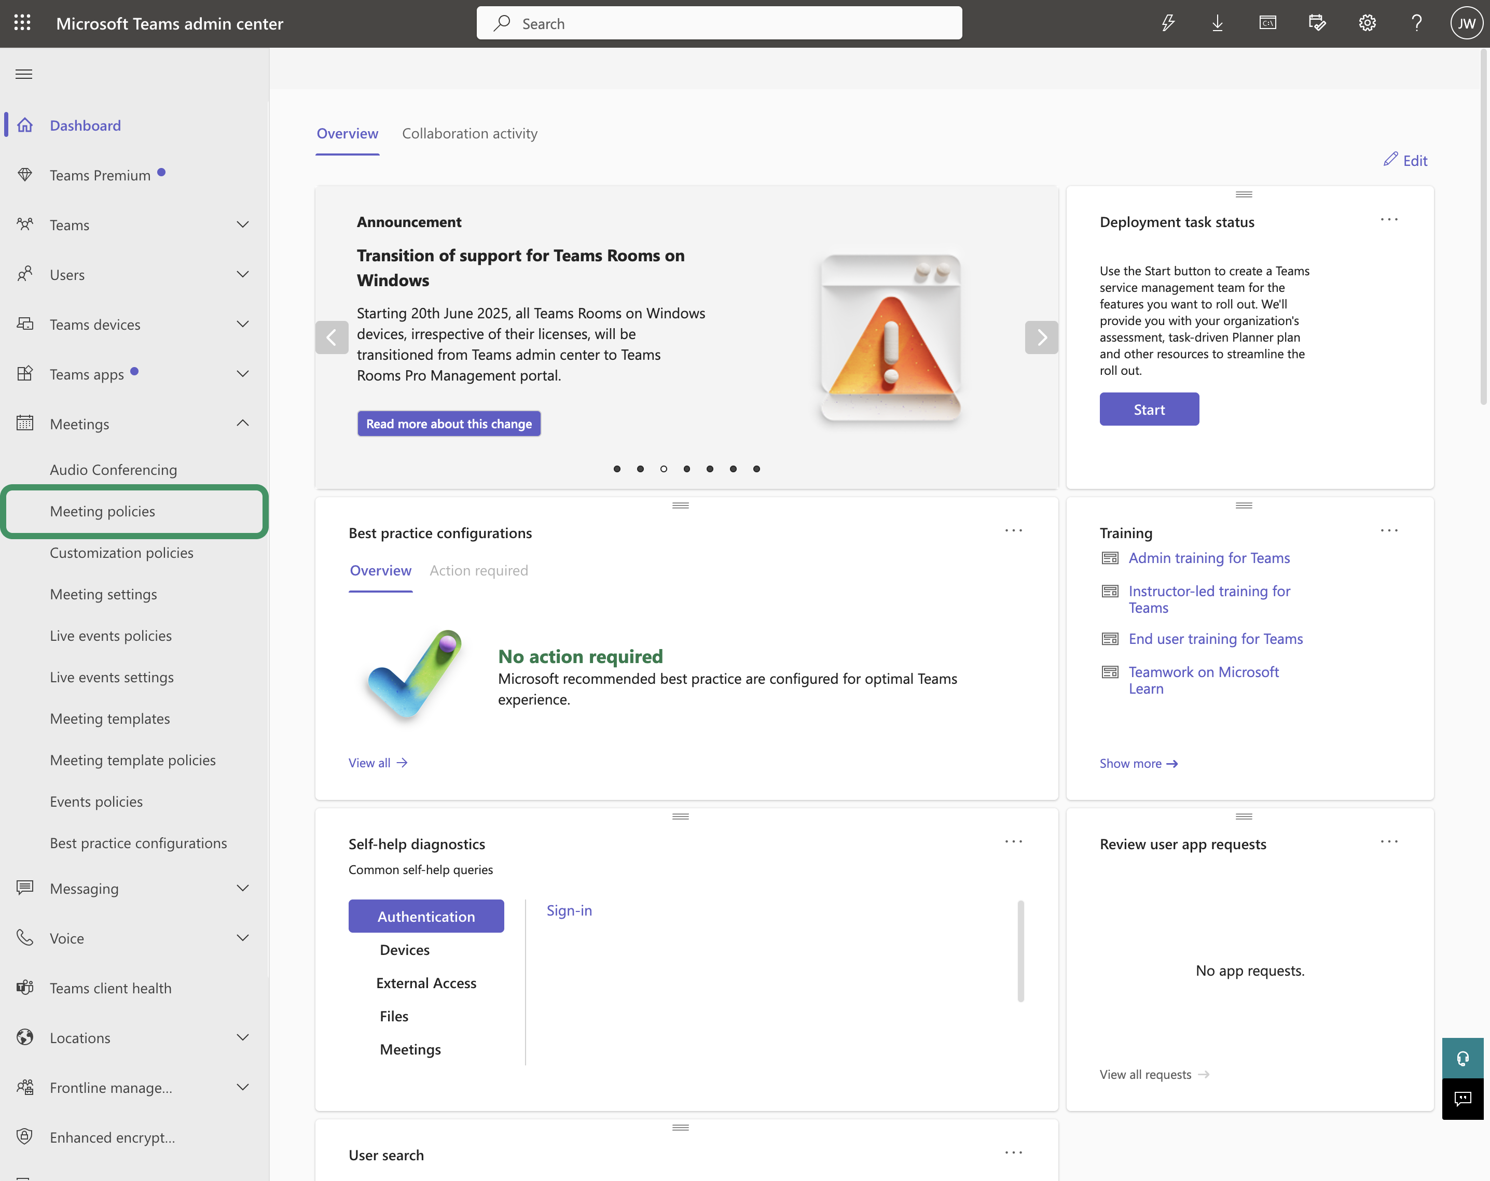Select the first announcement carousel dot
The image size is (1490, 1181).
[617, 469]
